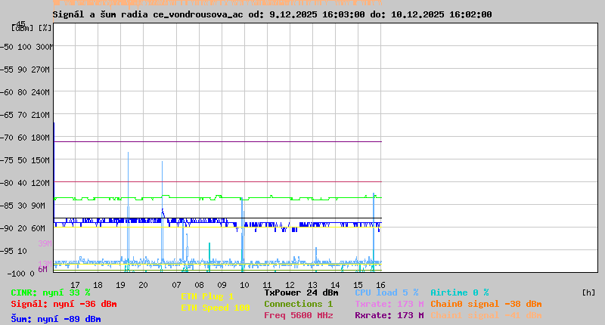Click the '-90 20 60M' axis label

pos(24,228)
